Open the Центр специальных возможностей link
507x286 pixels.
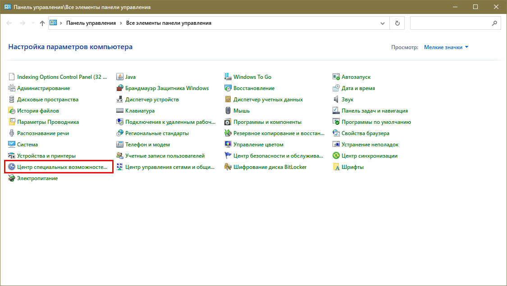[63, 167]
